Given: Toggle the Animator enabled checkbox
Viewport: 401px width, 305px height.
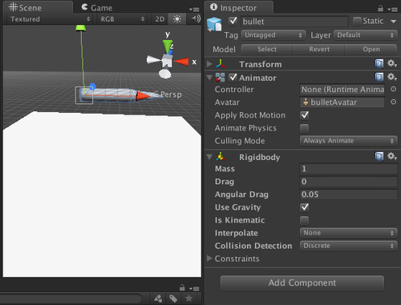Looking at the screenshot, I should click(x=233, y=78).
